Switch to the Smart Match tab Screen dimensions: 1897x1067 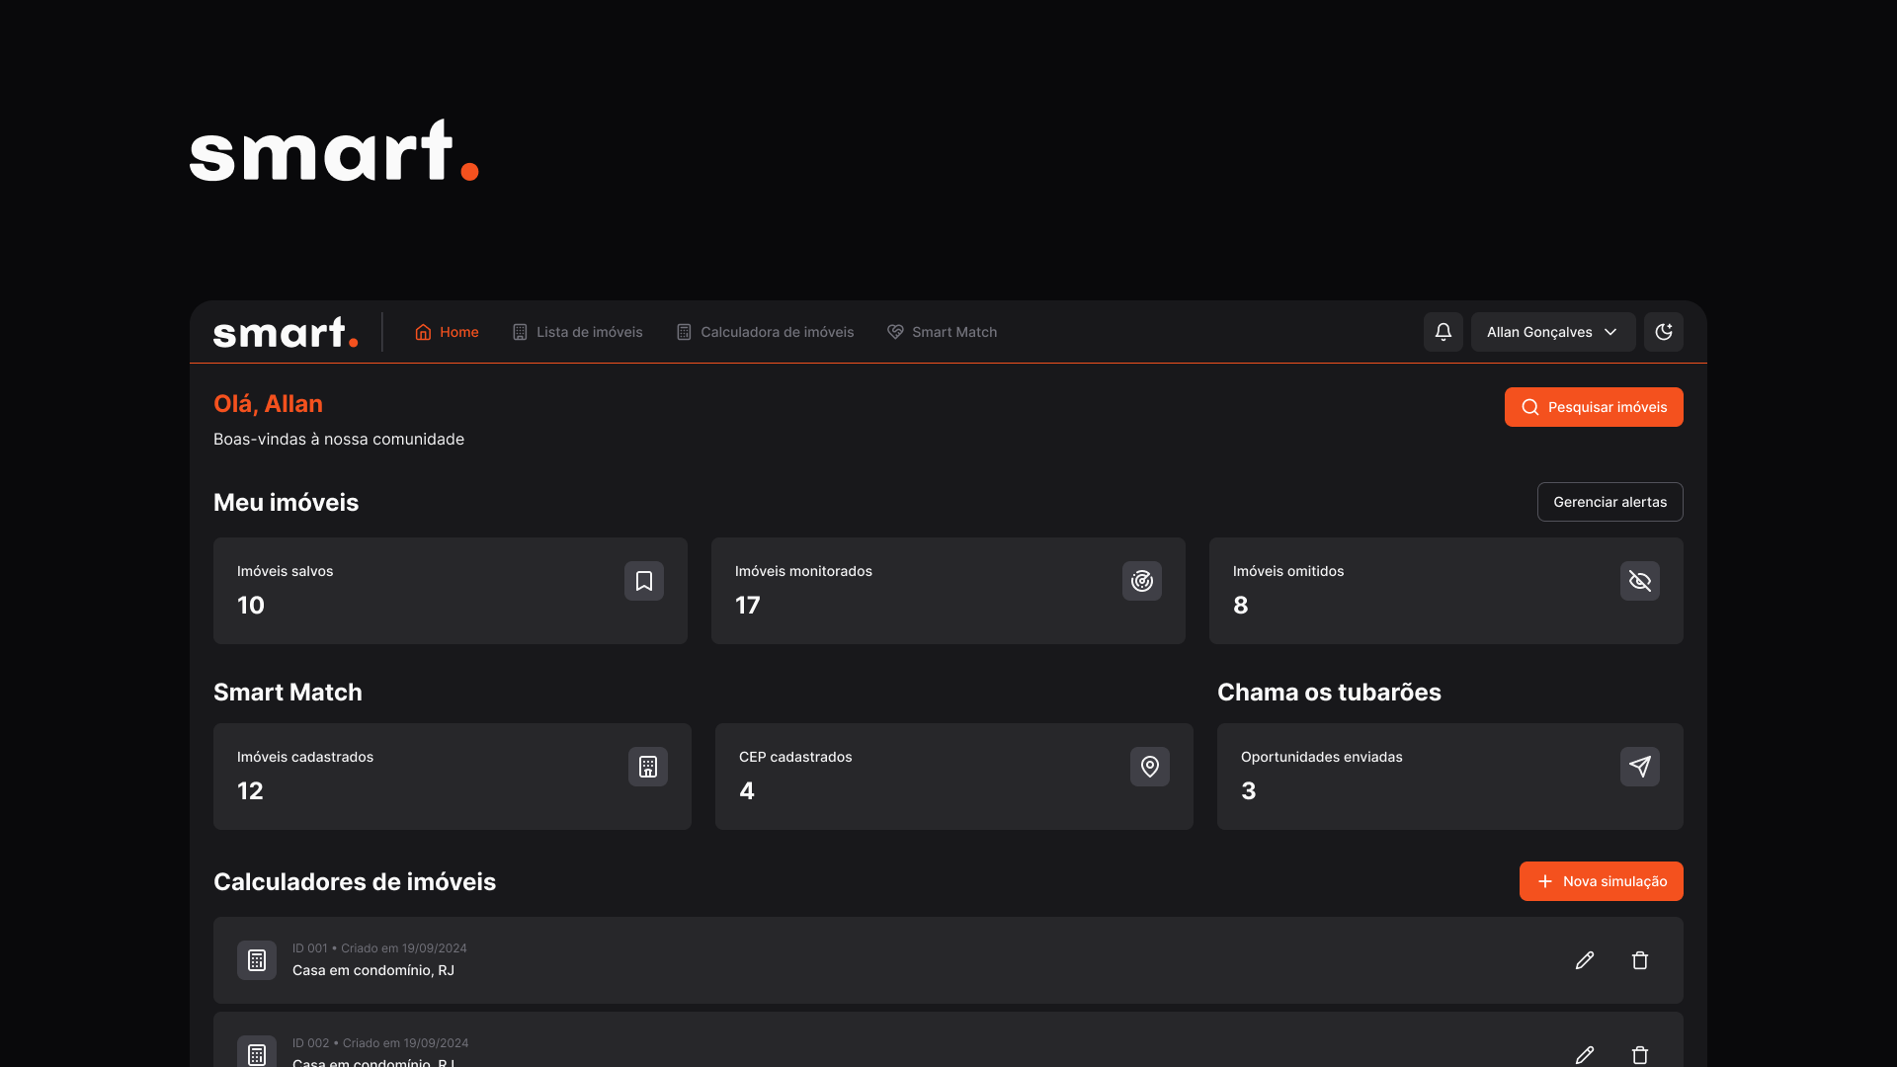pyautogui.click(x=942, y=332)
